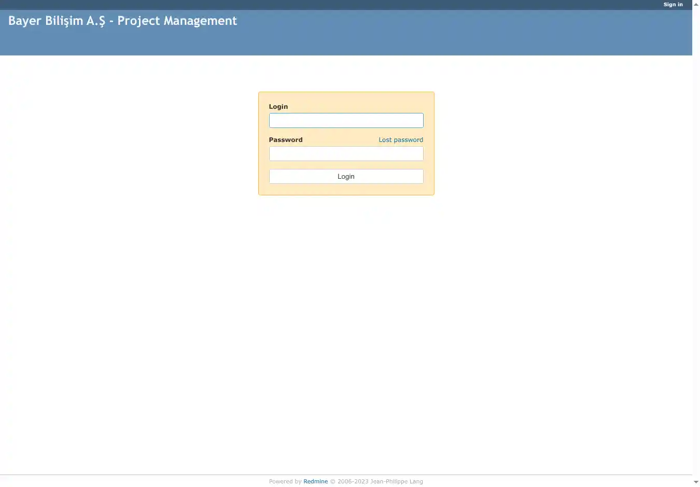Click the bold Password field label

coord(285,140)
